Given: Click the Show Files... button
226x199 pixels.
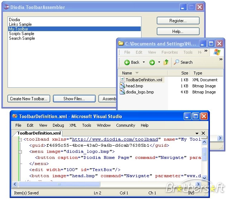Looking at the screenshot, I should tap(74, 99).
